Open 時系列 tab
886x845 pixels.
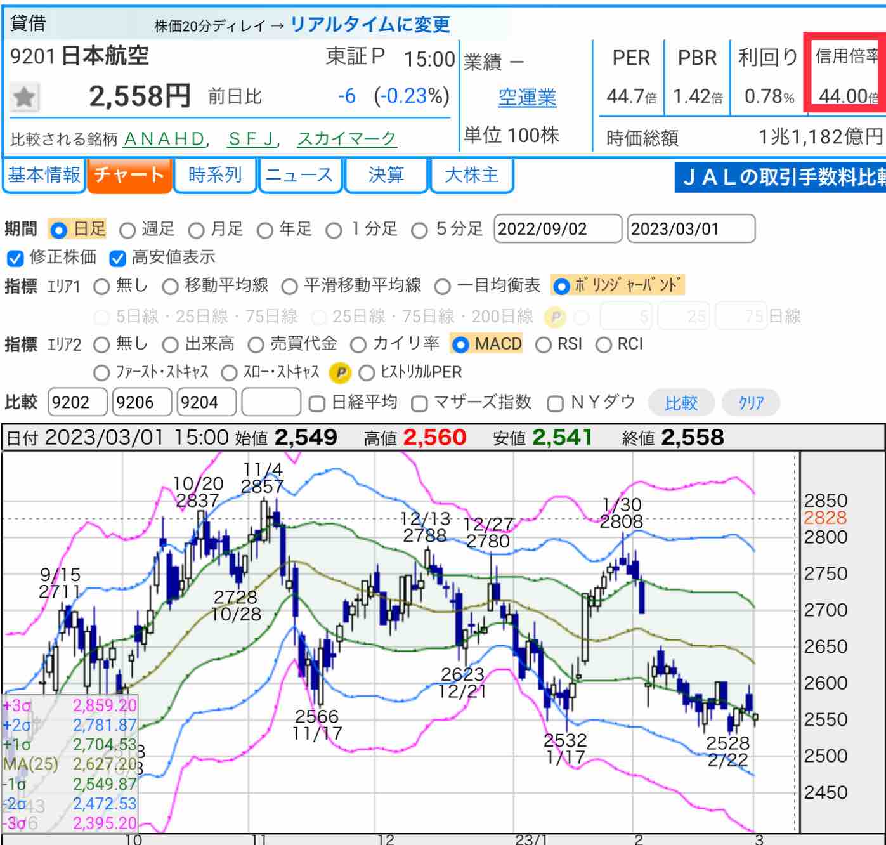pos(214,175)
